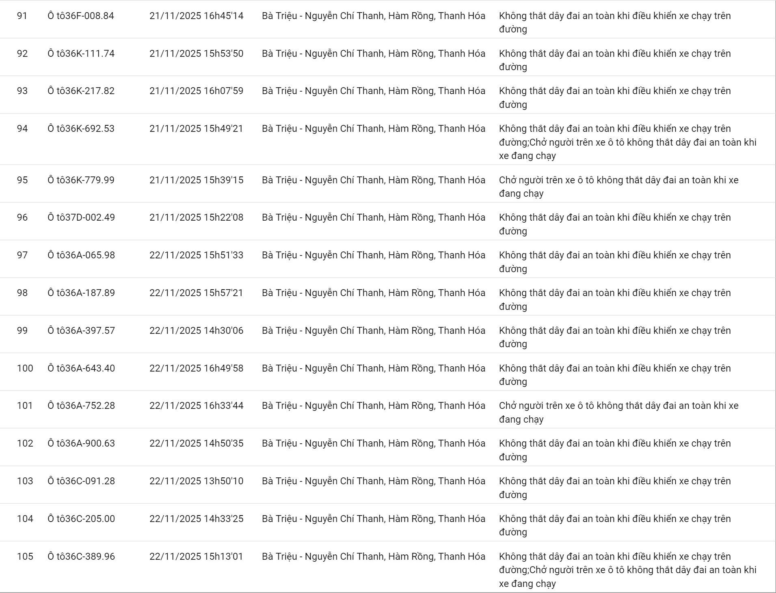Select license plate 36K-779.99

[81, 180]
